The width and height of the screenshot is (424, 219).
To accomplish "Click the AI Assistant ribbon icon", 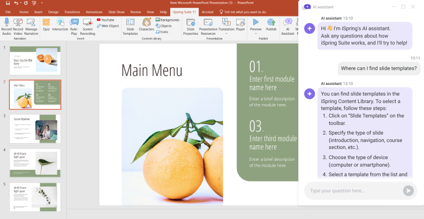I will (x=287, y=22).
